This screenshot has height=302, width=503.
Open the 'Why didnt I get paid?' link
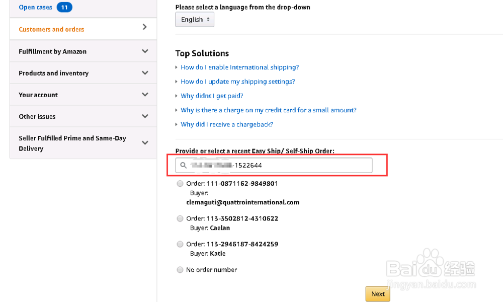(x=212, y=96)
